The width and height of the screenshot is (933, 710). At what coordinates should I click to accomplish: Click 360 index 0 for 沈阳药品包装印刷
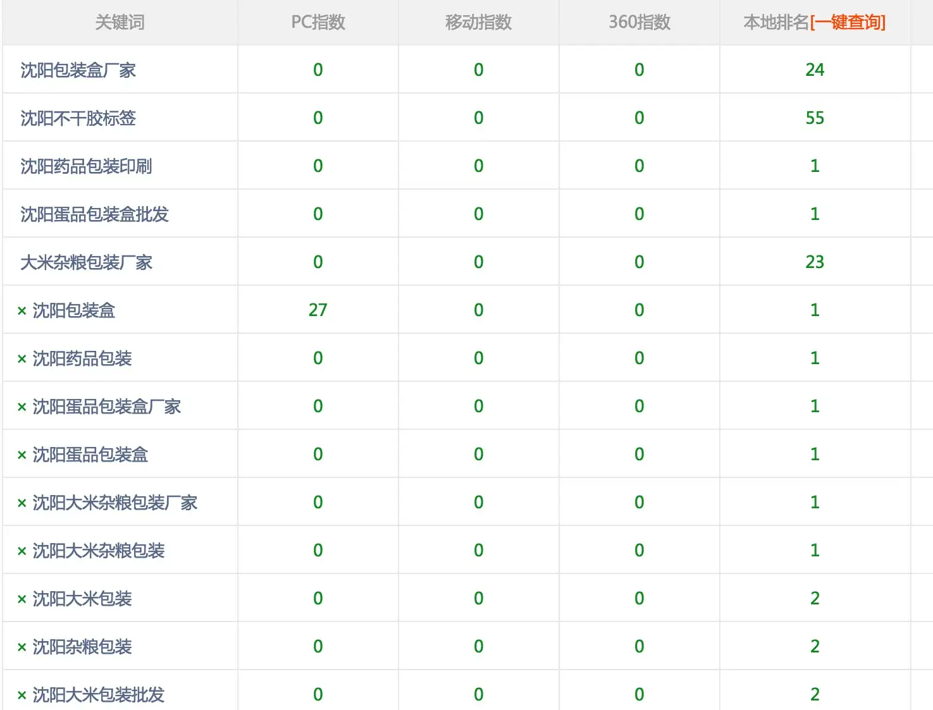(640, 166)
